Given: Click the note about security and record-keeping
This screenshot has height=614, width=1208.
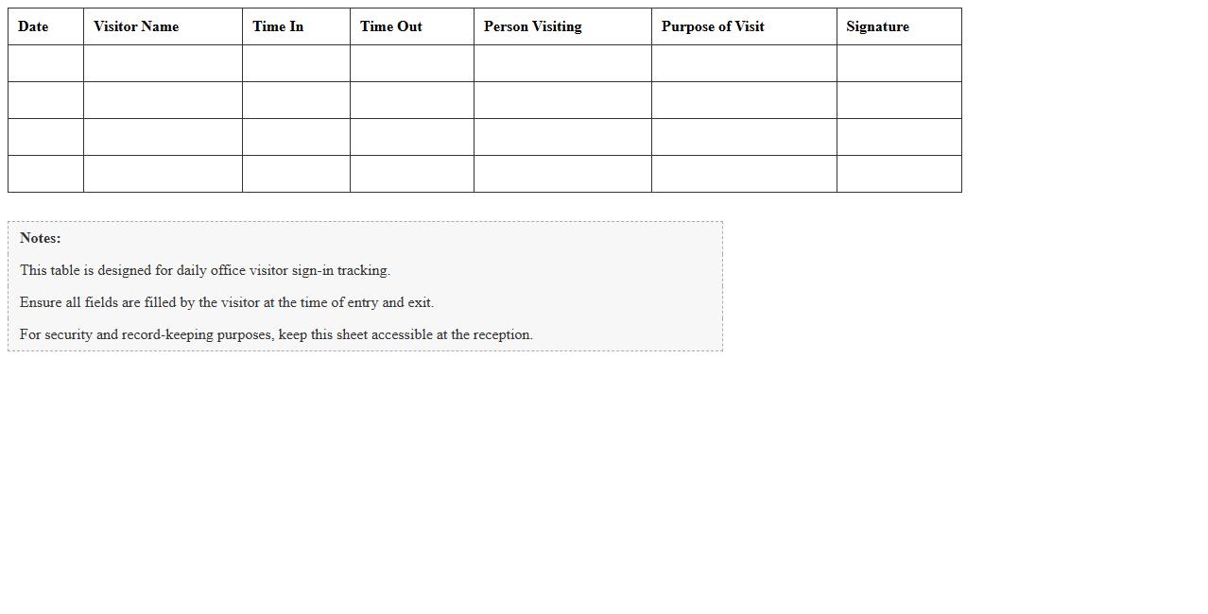Looking at the screenshot, I should [x=276, y=334].
